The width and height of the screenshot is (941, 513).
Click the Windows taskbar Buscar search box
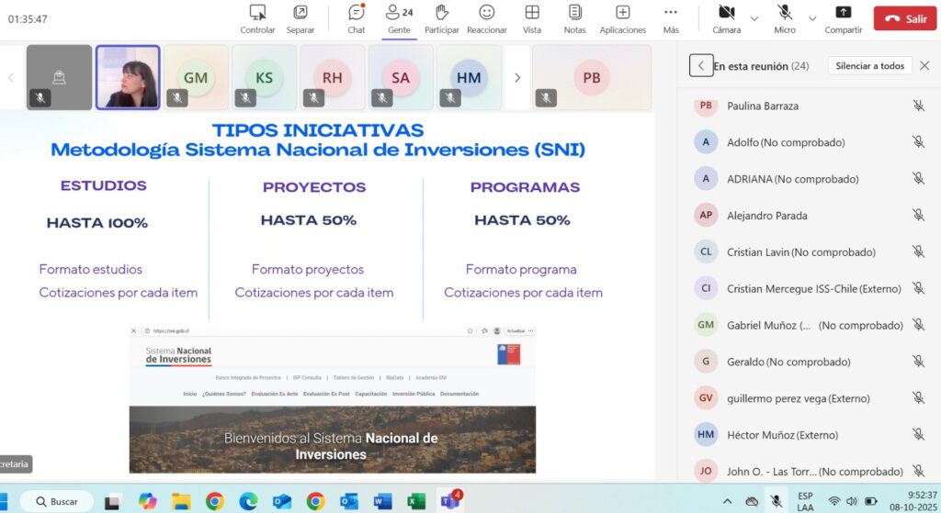(57, 501)
